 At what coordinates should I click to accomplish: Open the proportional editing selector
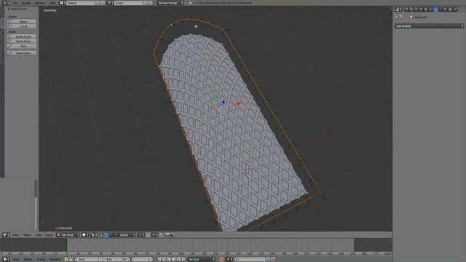click(x=141, y=235)
